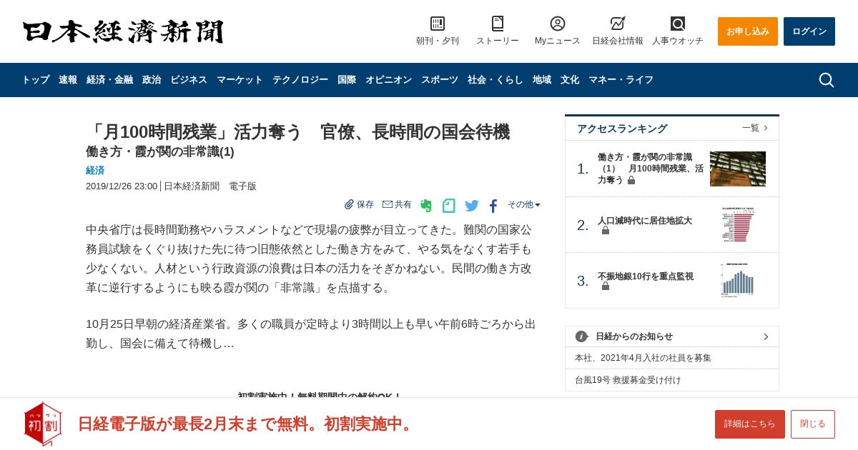Click the ログイン button
This screenshot has height=450, width=858.
(809, 31)
